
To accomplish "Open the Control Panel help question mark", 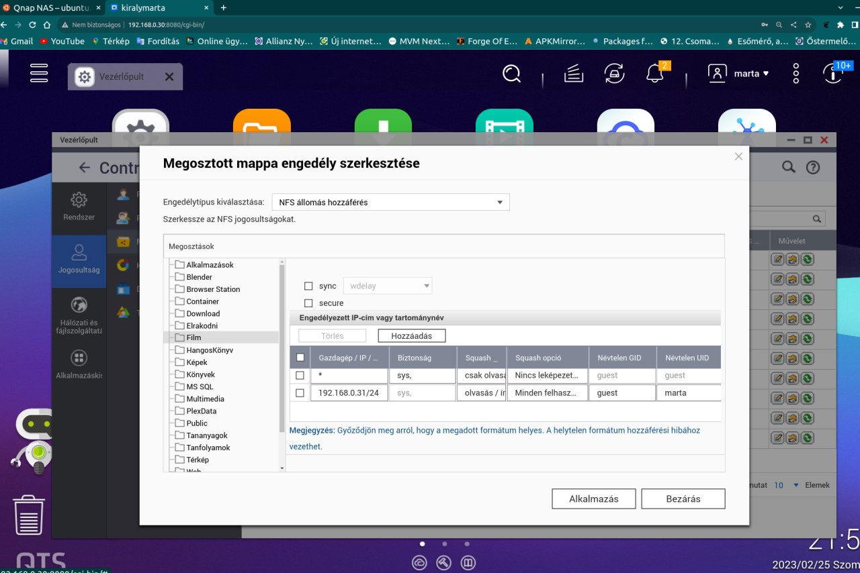I will pyautogui.click(x=813, y=167).
